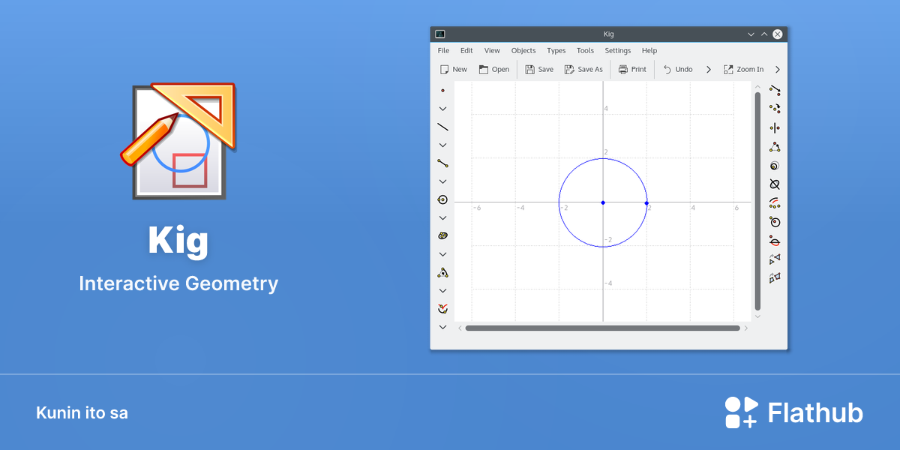Show hidden toolbar items after Zoom In
This screenshot has height=450, width=900.
tap(778, 70)
